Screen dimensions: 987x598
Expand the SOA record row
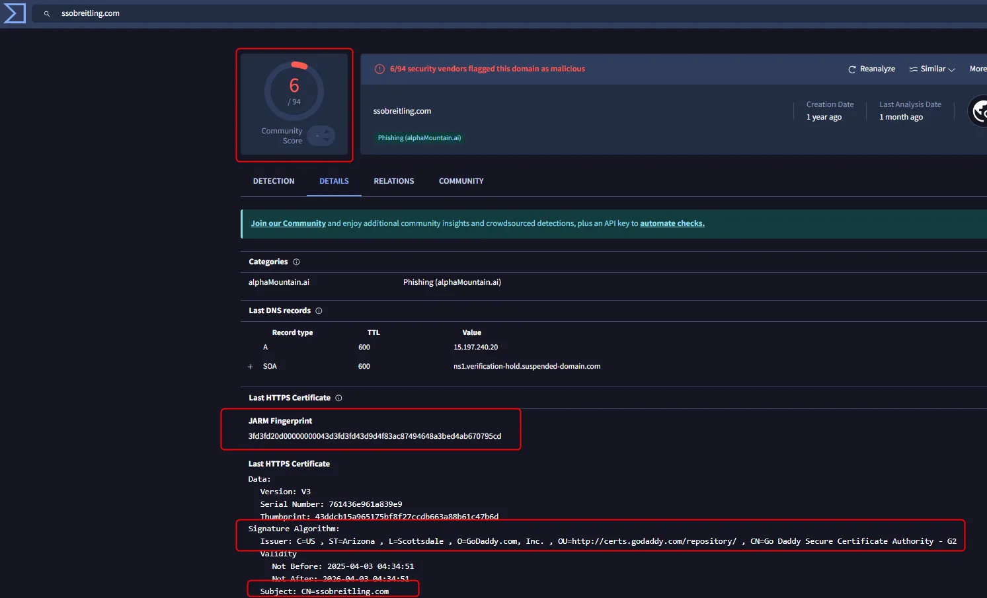251,367
